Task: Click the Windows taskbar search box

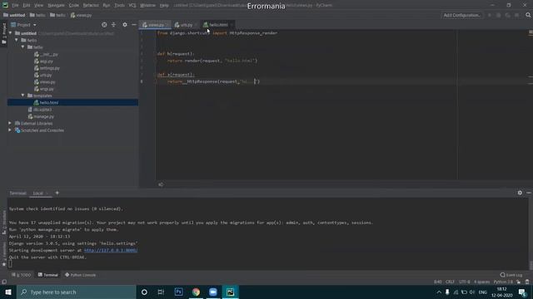Action: pos(76,292)
